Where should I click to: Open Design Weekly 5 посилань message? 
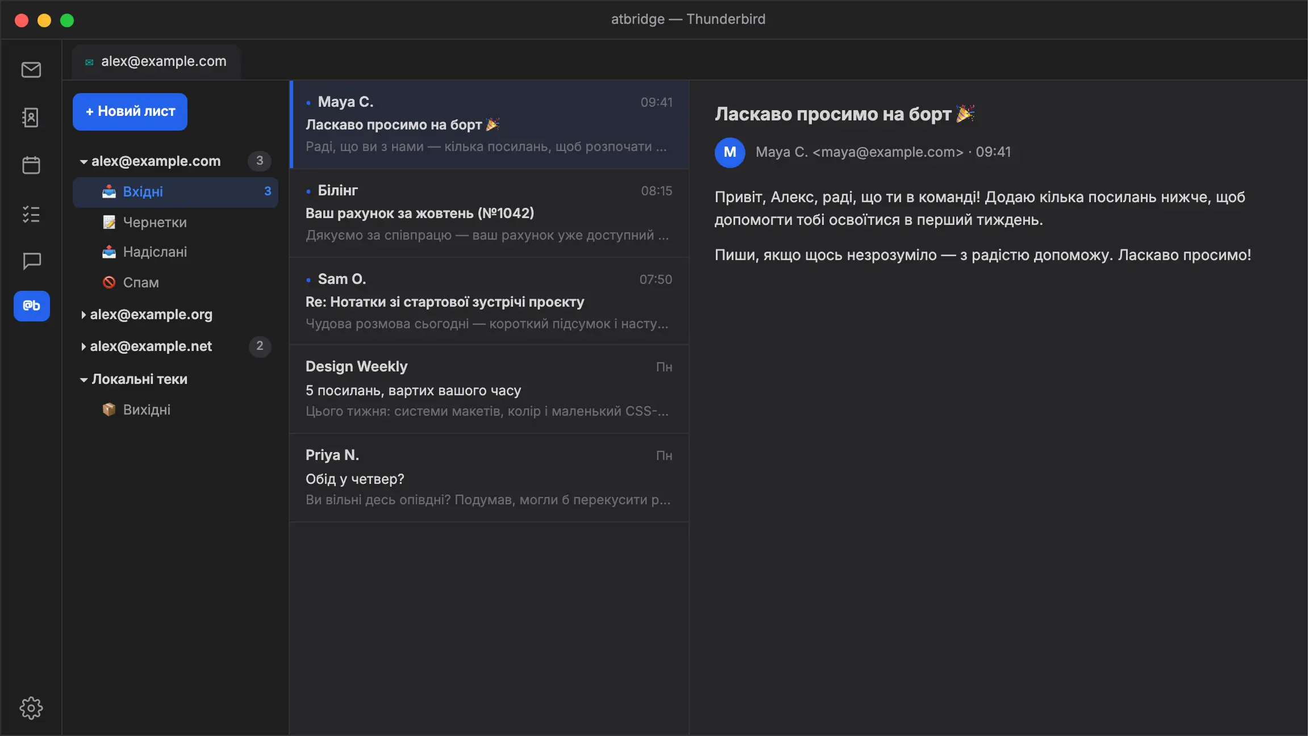coord(489,389)
